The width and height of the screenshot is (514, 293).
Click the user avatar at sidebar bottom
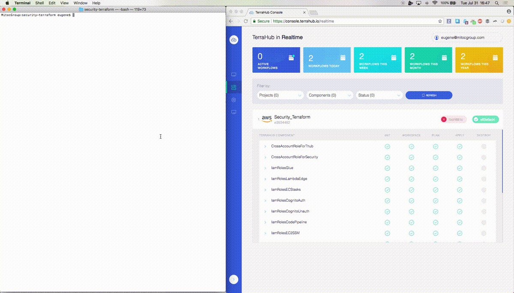[x=233, y=279]
